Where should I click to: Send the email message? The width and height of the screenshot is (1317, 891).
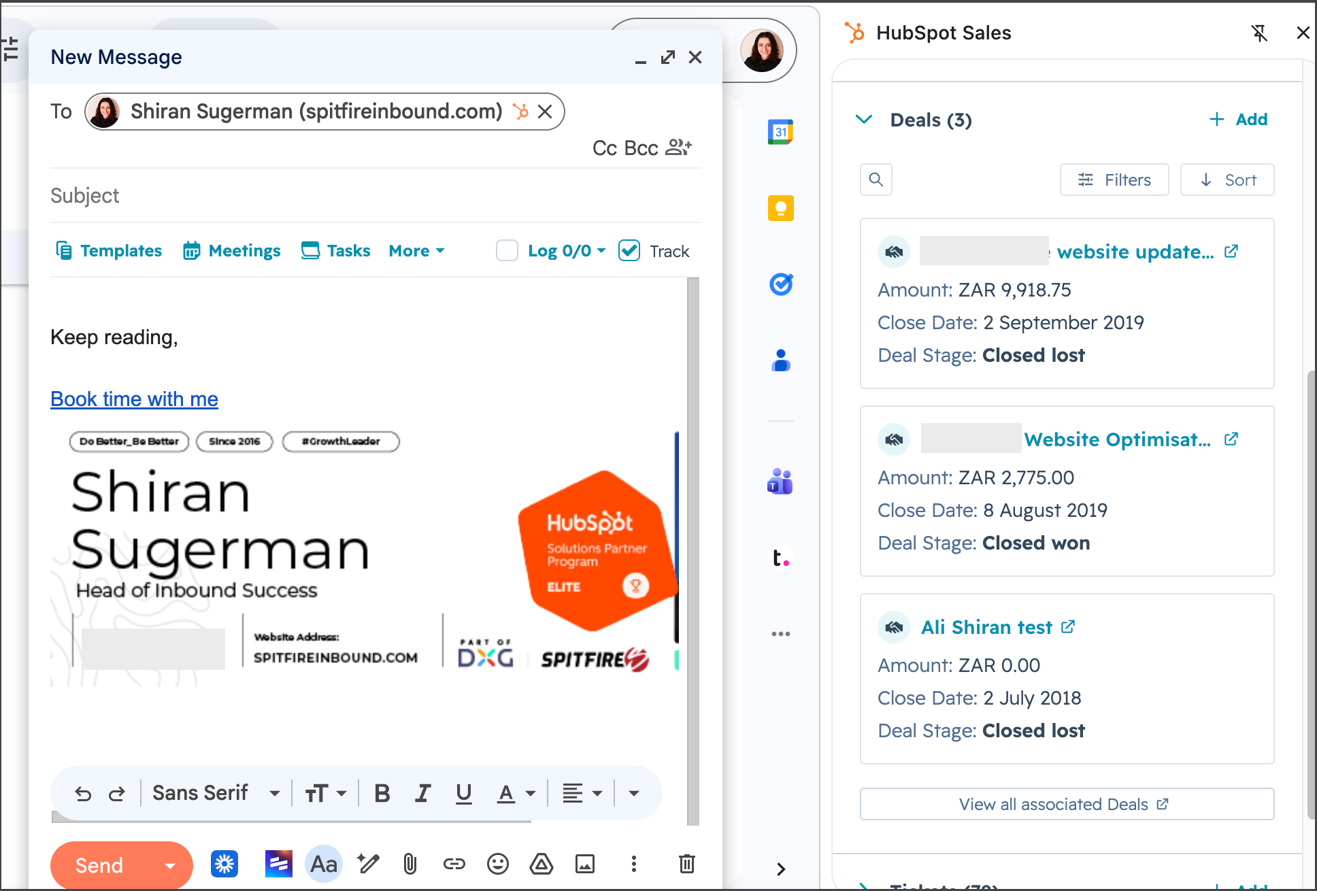[x=99, y=865]
